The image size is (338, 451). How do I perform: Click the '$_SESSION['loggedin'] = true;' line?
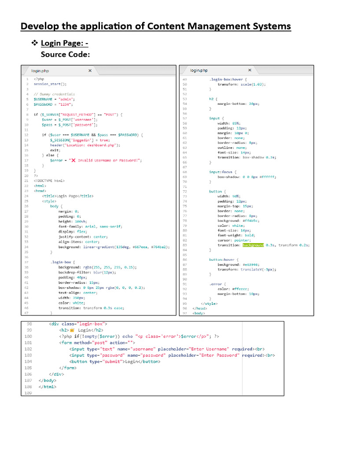click(80, 140)
